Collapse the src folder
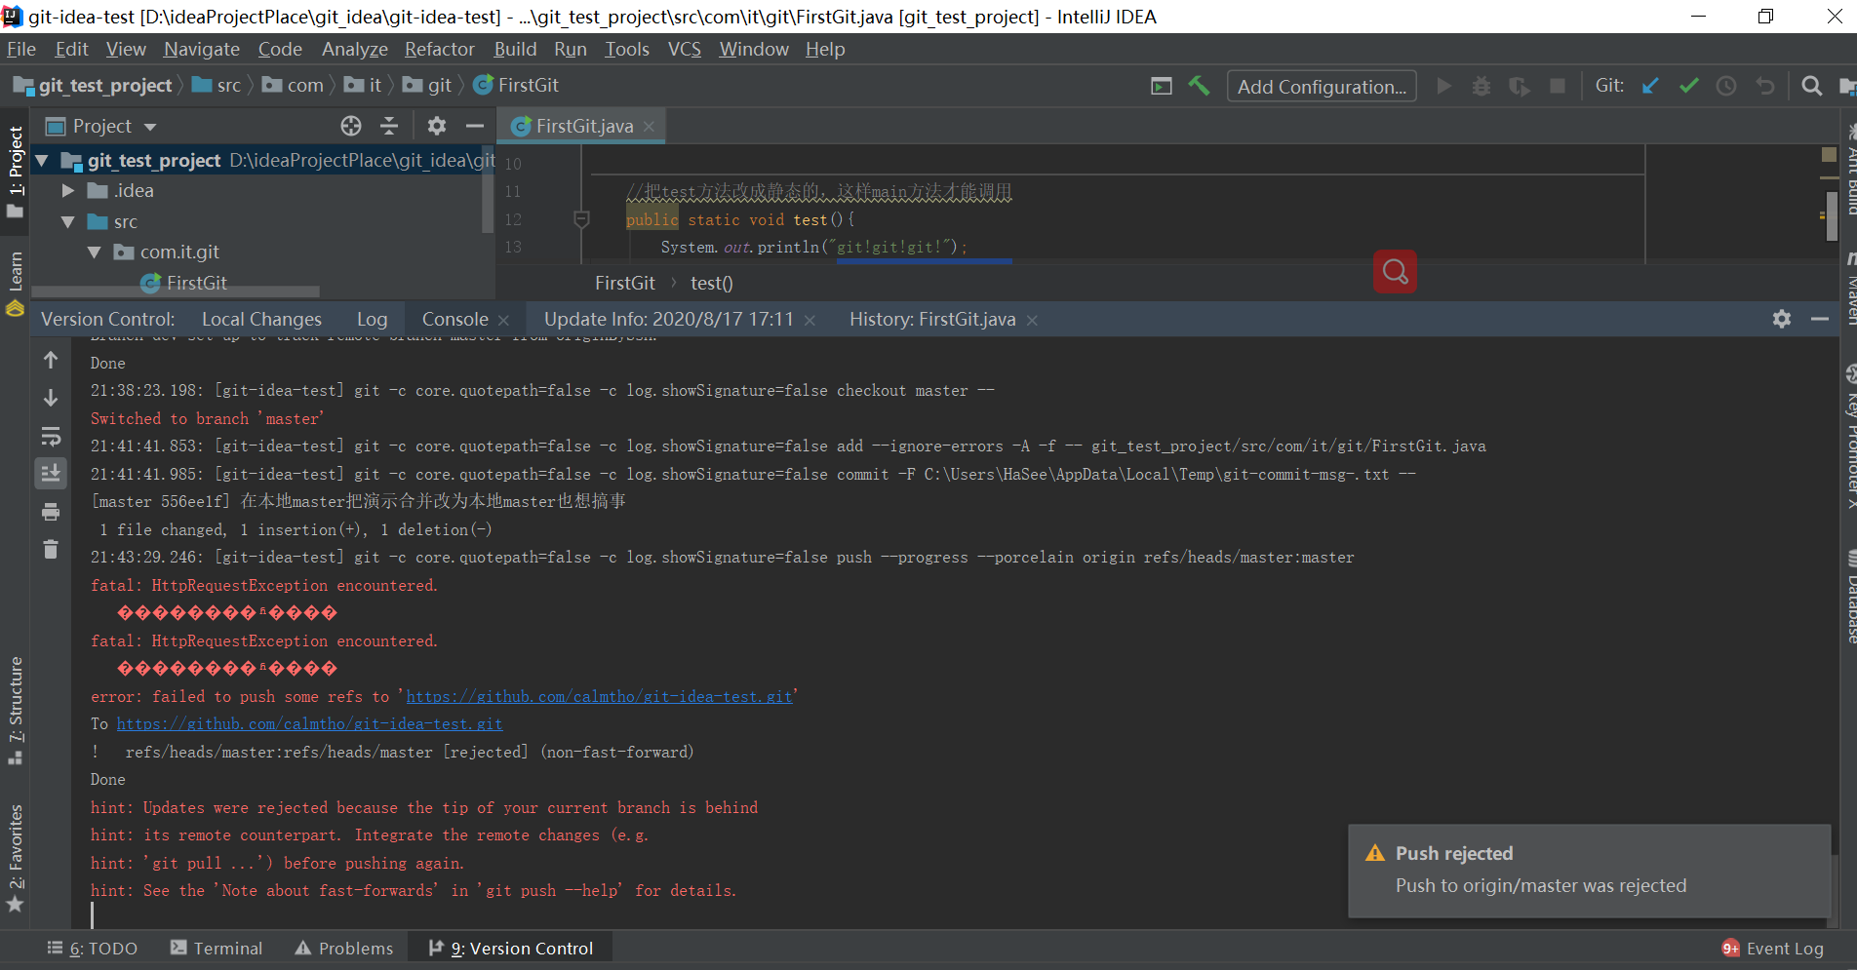Screen dimensions: 1857x970 tap(68, 221)
